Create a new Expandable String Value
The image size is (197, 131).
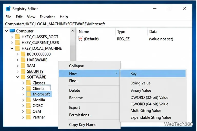click(153, 117)
